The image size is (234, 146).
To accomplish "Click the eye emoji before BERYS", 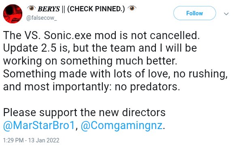I will point(31,8).
